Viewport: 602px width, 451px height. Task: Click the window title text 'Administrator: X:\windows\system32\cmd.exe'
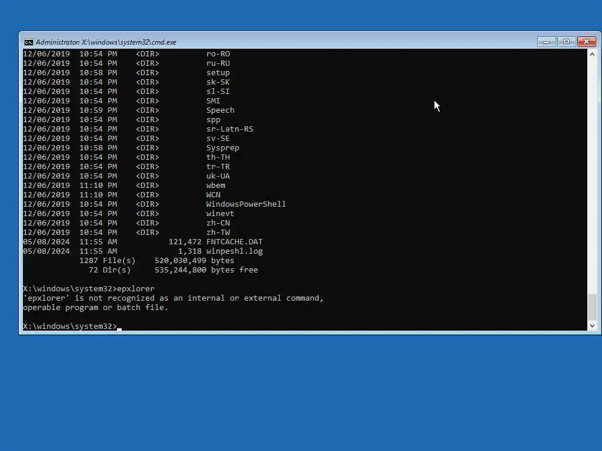pos(106,42)
